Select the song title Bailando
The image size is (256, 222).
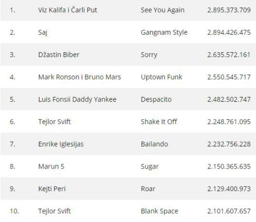pos(154,144)
